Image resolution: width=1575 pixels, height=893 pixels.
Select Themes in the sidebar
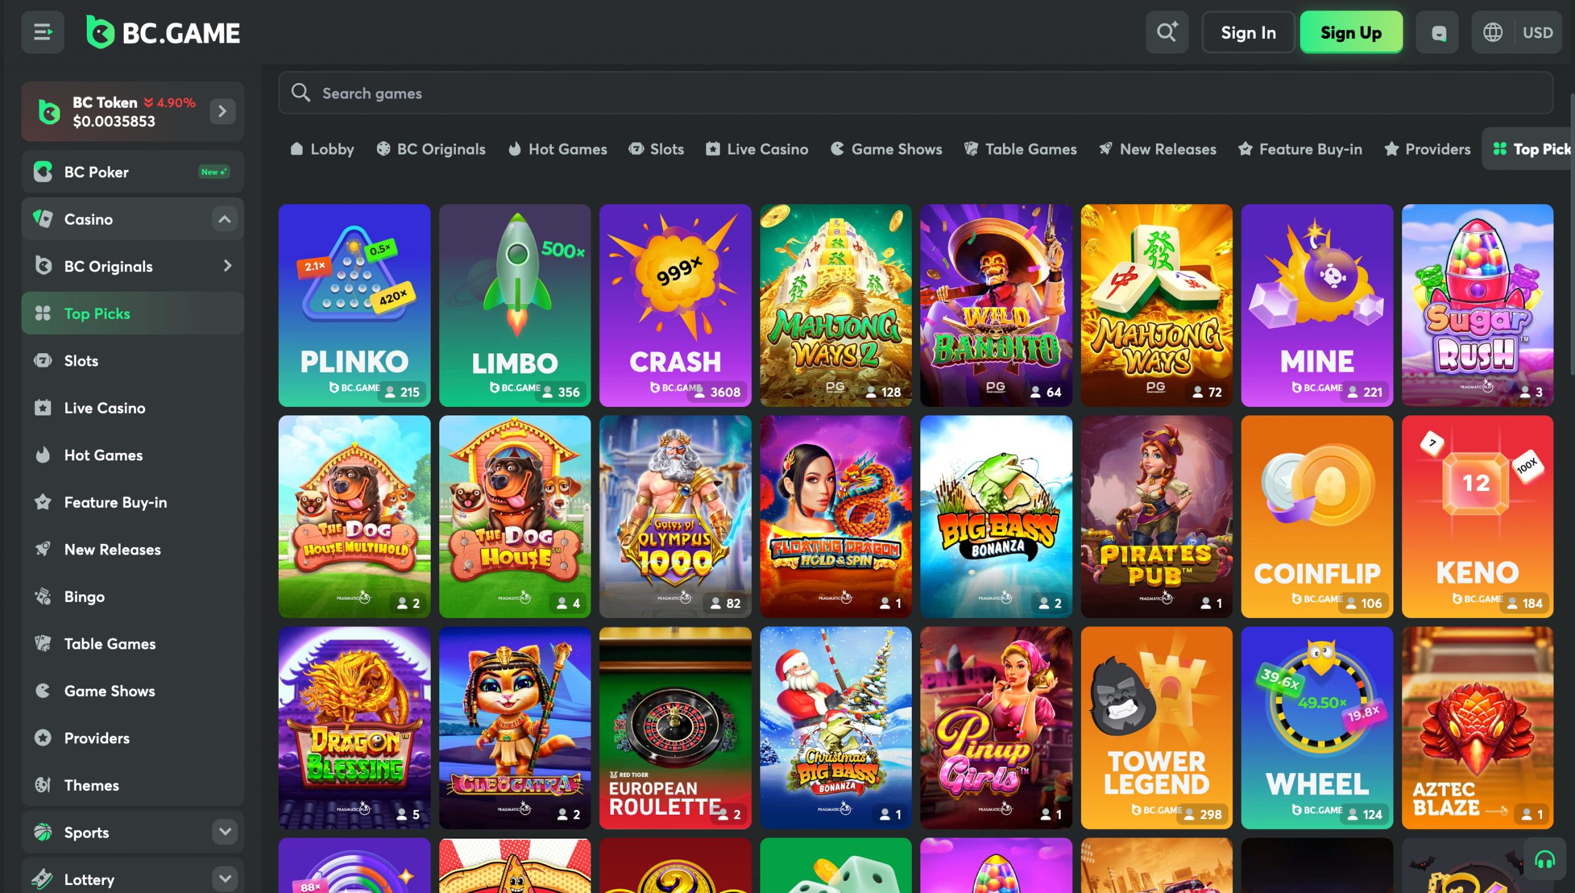[91, 785]
